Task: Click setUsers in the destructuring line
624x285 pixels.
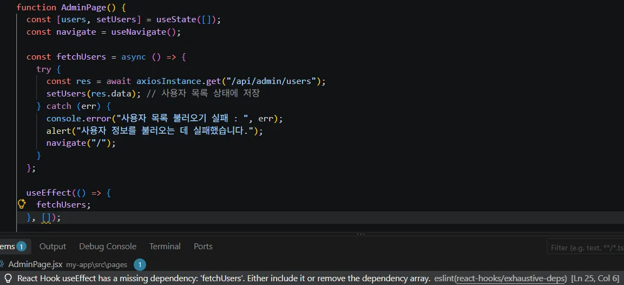Action: click(x=116, y=20)
